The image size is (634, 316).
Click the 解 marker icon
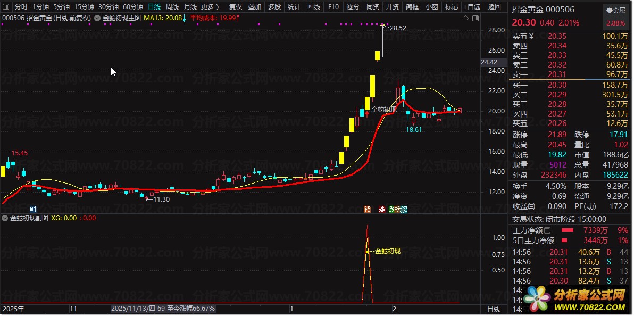click(404, 209)
